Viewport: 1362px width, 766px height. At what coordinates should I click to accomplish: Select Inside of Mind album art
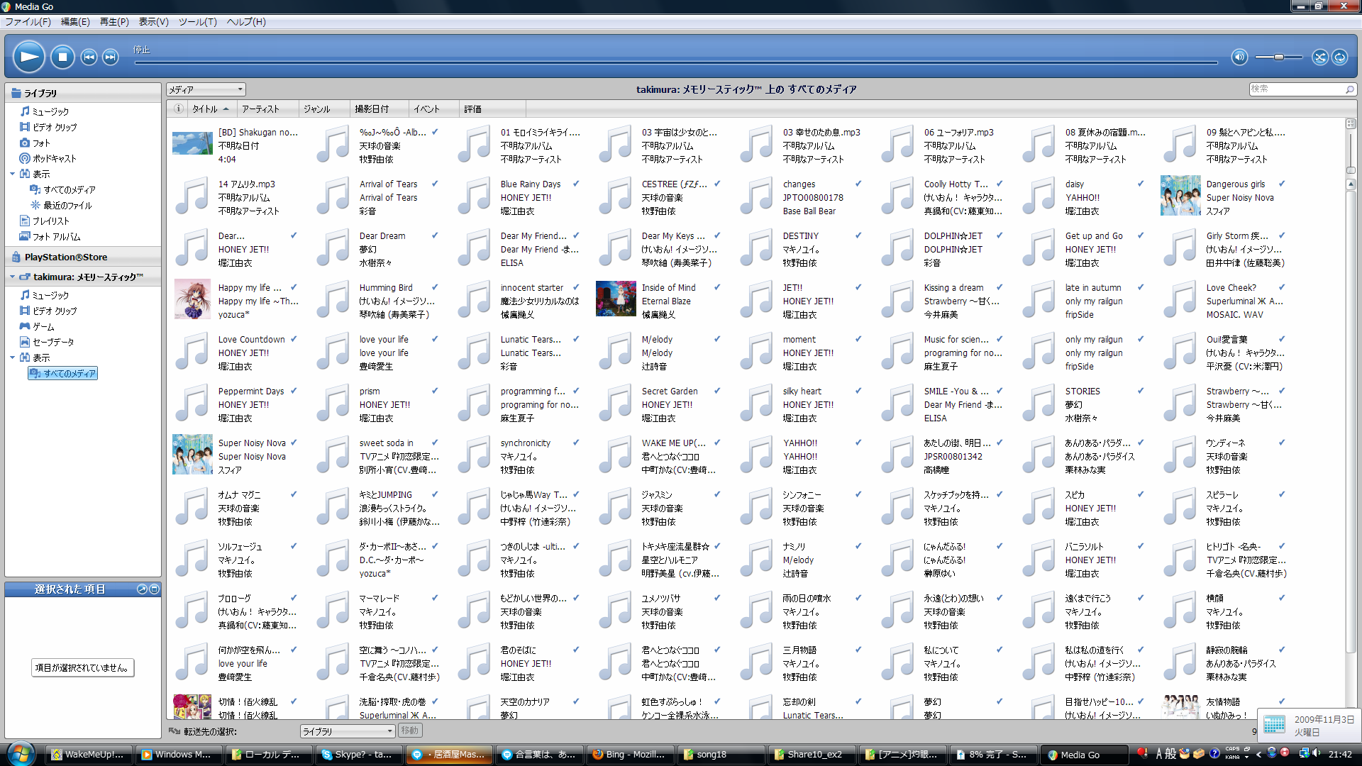[x=616, y=299]
